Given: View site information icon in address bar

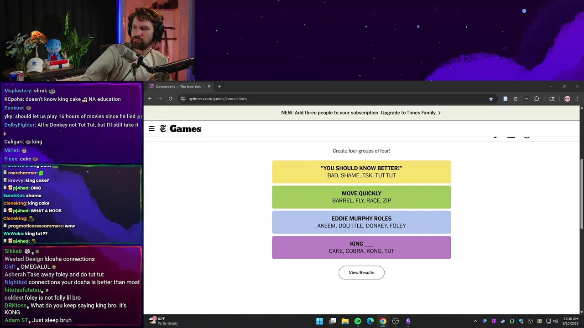Looking at the screenshot, I should tap(183, 99).
